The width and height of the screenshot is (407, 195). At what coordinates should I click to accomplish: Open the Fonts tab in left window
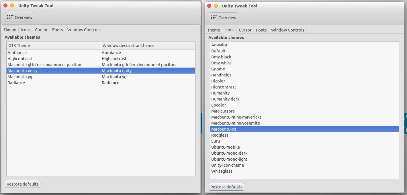57,30
